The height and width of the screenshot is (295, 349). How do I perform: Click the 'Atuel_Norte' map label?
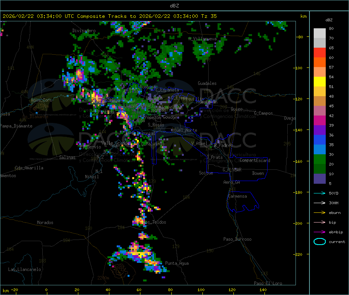[x=184, y=130]
